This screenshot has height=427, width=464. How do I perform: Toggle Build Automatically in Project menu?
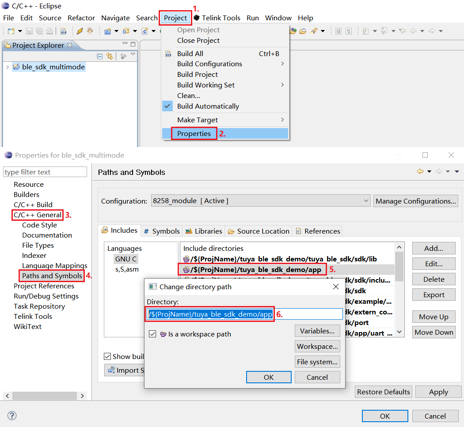[x=208, y=106]
